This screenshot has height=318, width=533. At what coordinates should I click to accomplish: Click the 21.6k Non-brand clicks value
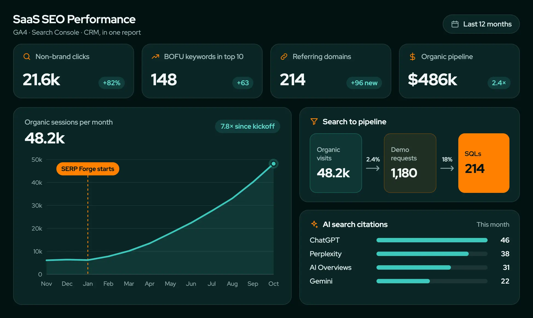click(41, 79)
